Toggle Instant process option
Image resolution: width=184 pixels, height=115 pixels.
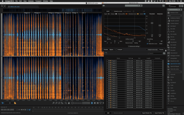72,103
